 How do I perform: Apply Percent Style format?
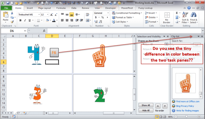pos(102,17)
